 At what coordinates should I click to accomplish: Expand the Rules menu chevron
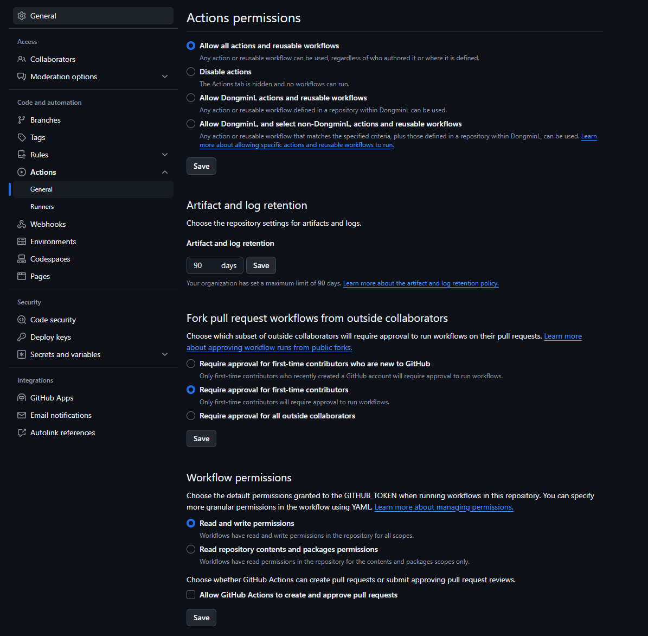(x=165, y=155)
